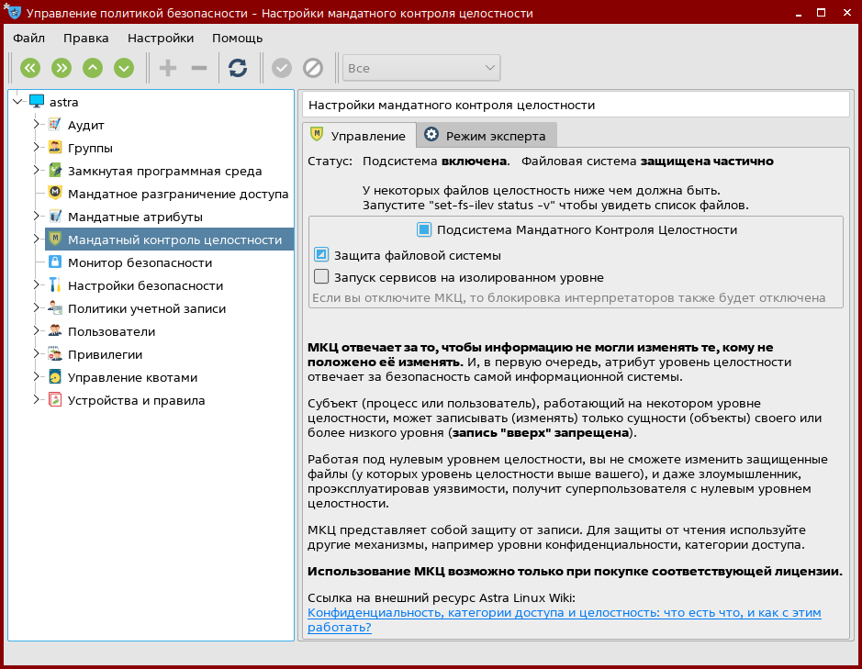This screenshot has width=862, height=669.
Task: Expand the Привилегии tree node
Action: click(37, 354)
